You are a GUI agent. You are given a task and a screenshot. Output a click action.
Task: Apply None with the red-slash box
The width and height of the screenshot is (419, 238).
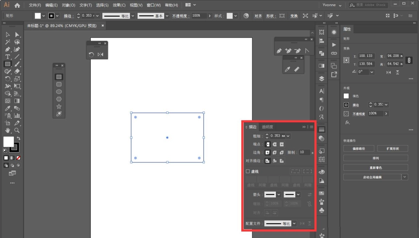[x=19, y=158]
